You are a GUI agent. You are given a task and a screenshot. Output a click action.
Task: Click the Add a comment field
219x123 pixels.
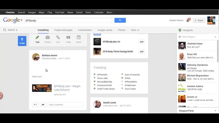65,105
